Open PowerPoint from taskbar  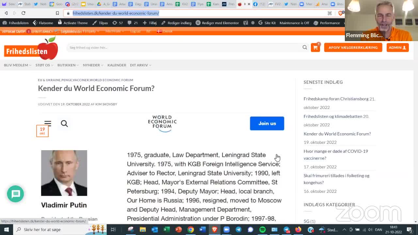click(x=178, y=229)
